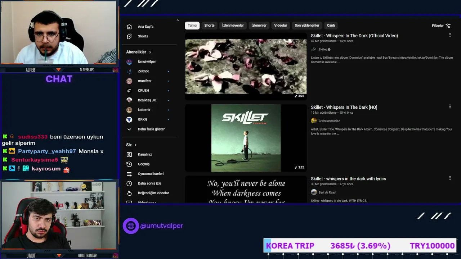Click the Bart de Raad channel avatar
The image size is (461, 259).
(x=314, y=192)
